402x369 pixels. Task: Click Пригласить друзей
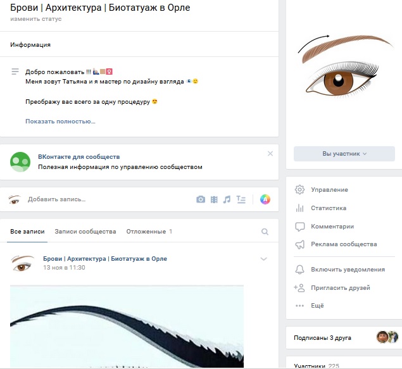(x=341, y=288)
